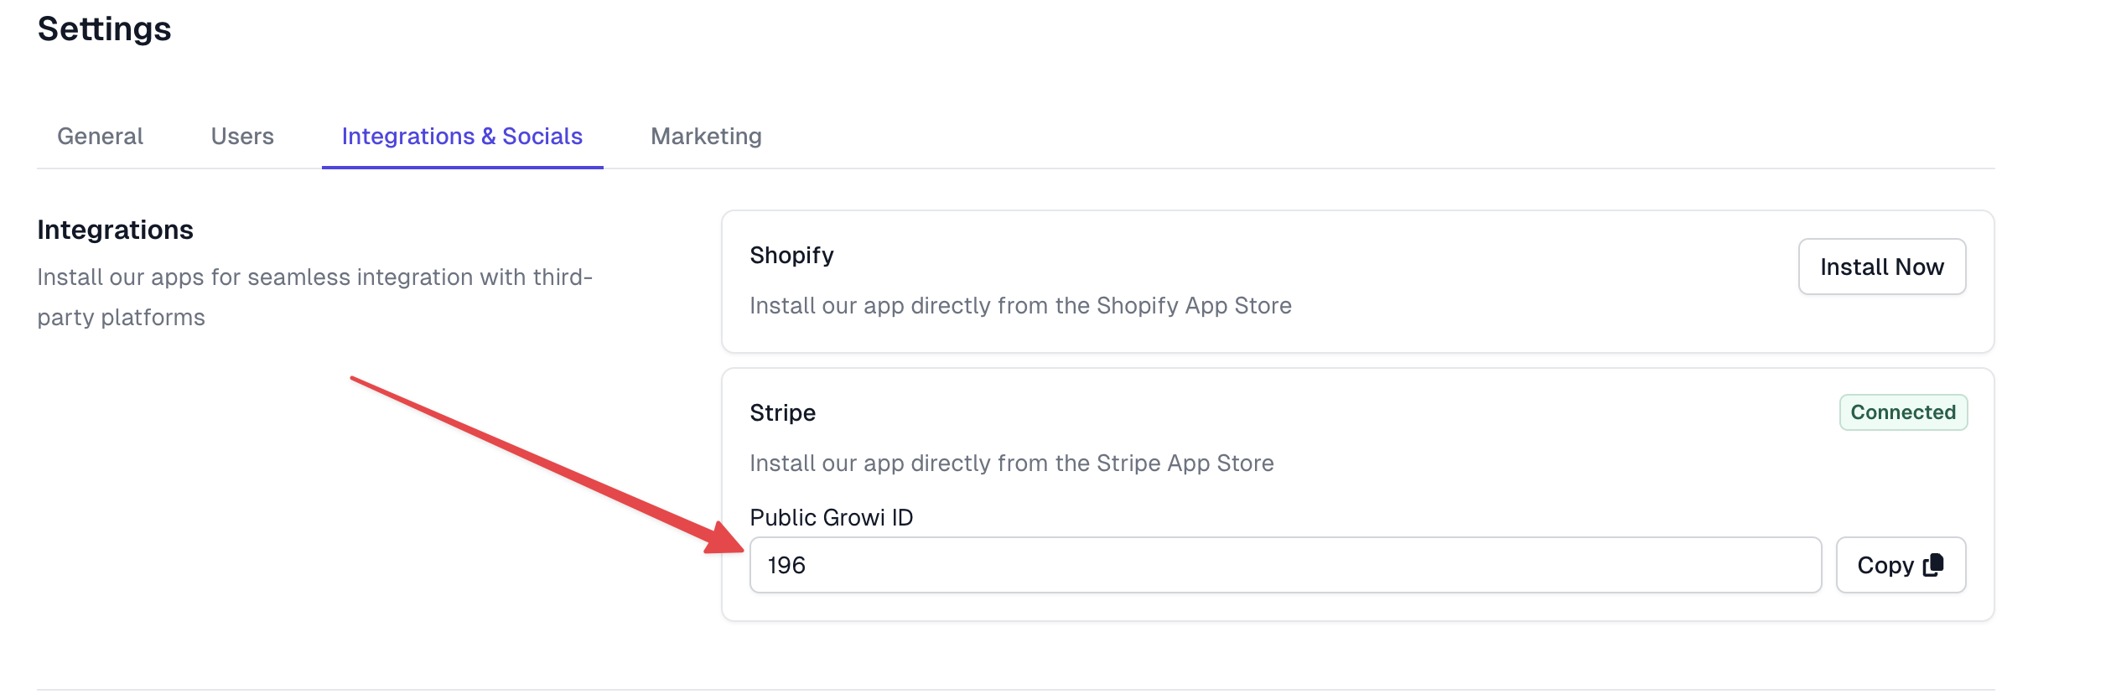
Task: Click the clipboard icon in the Copy button
Action: pyautogui.click(x=1934, y=565)
